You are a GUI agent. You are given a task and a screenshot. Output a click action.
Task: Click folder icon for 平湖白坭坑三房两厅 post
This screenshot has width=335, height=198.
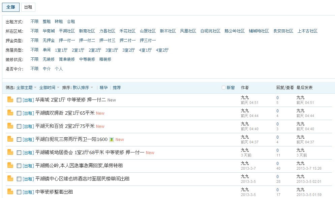click(10, 139)
